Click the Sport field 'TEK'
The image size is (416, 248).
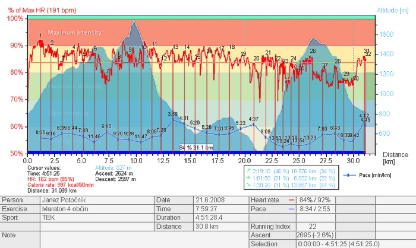(97, 218)
